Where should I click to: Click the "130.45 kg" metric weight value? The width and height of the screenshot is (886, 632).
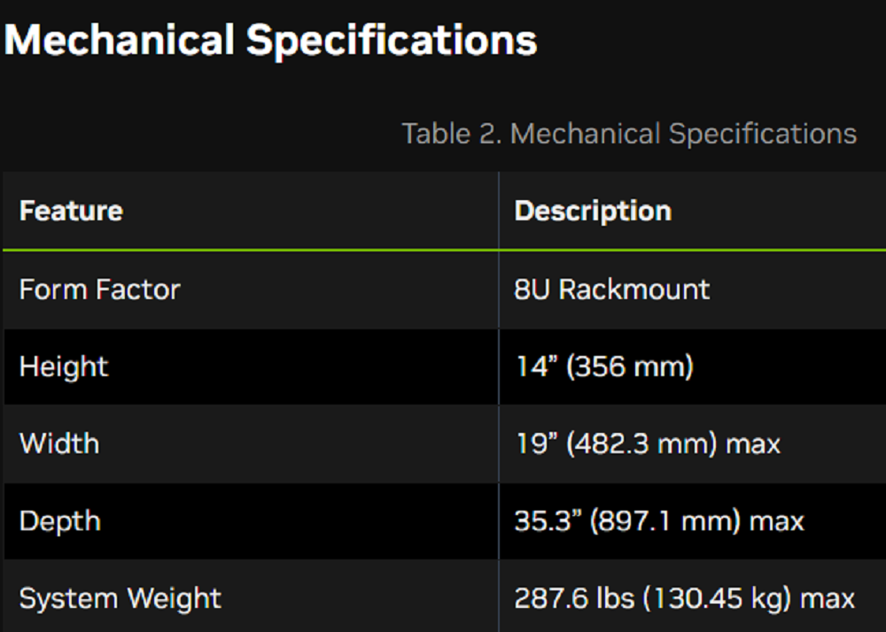coord(717,598)
